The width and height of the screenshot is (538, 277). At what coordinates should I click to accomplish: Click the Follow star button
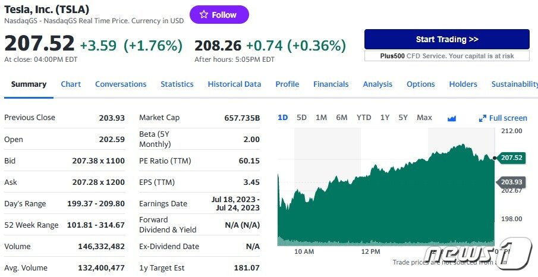click(x=219, y=15)
